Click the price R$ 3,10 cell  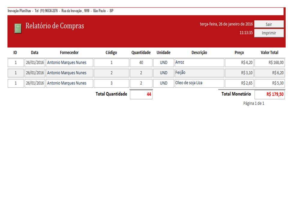[239, 73]
